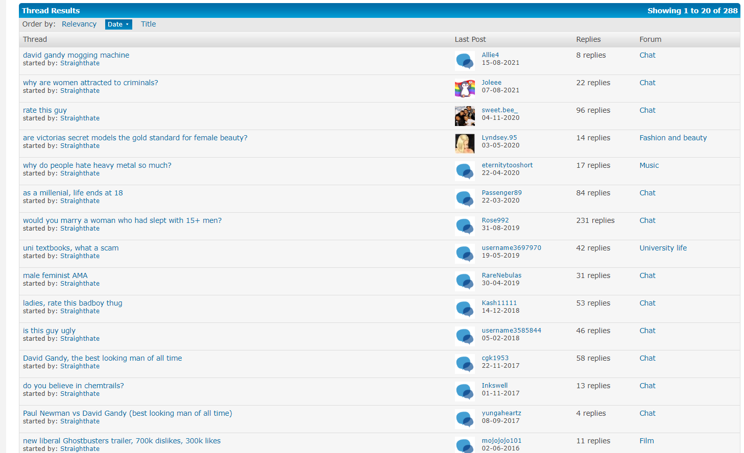Sort threads by Title
This screenshot has width=744, height=453.
click(149, 24)
